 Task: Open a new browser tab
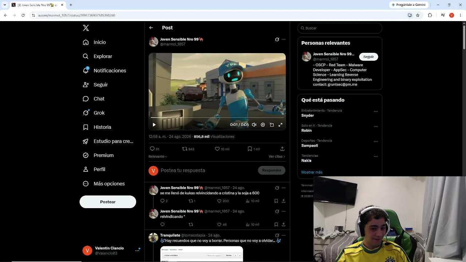point(71,5)
